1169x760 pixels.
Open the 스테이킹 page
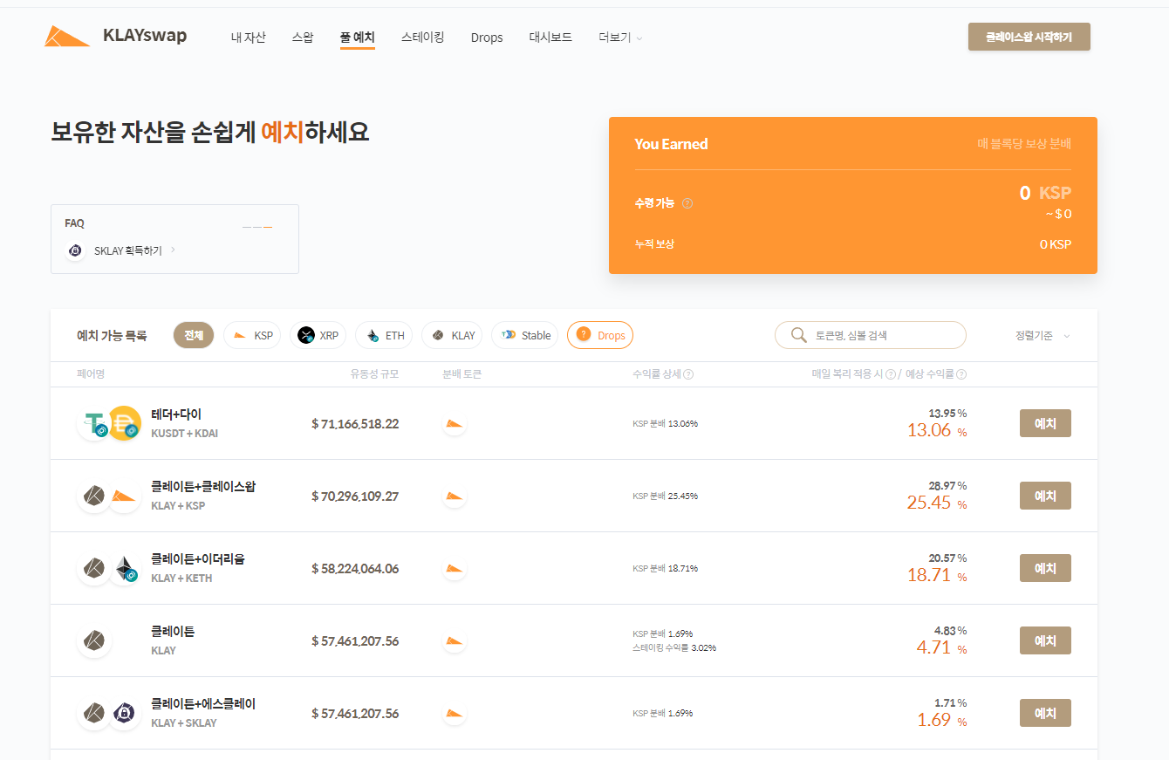(x=423, y=38)
